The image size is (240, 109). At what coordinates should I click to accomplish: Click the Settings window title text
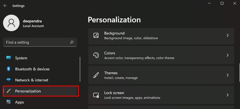point(18,6)
